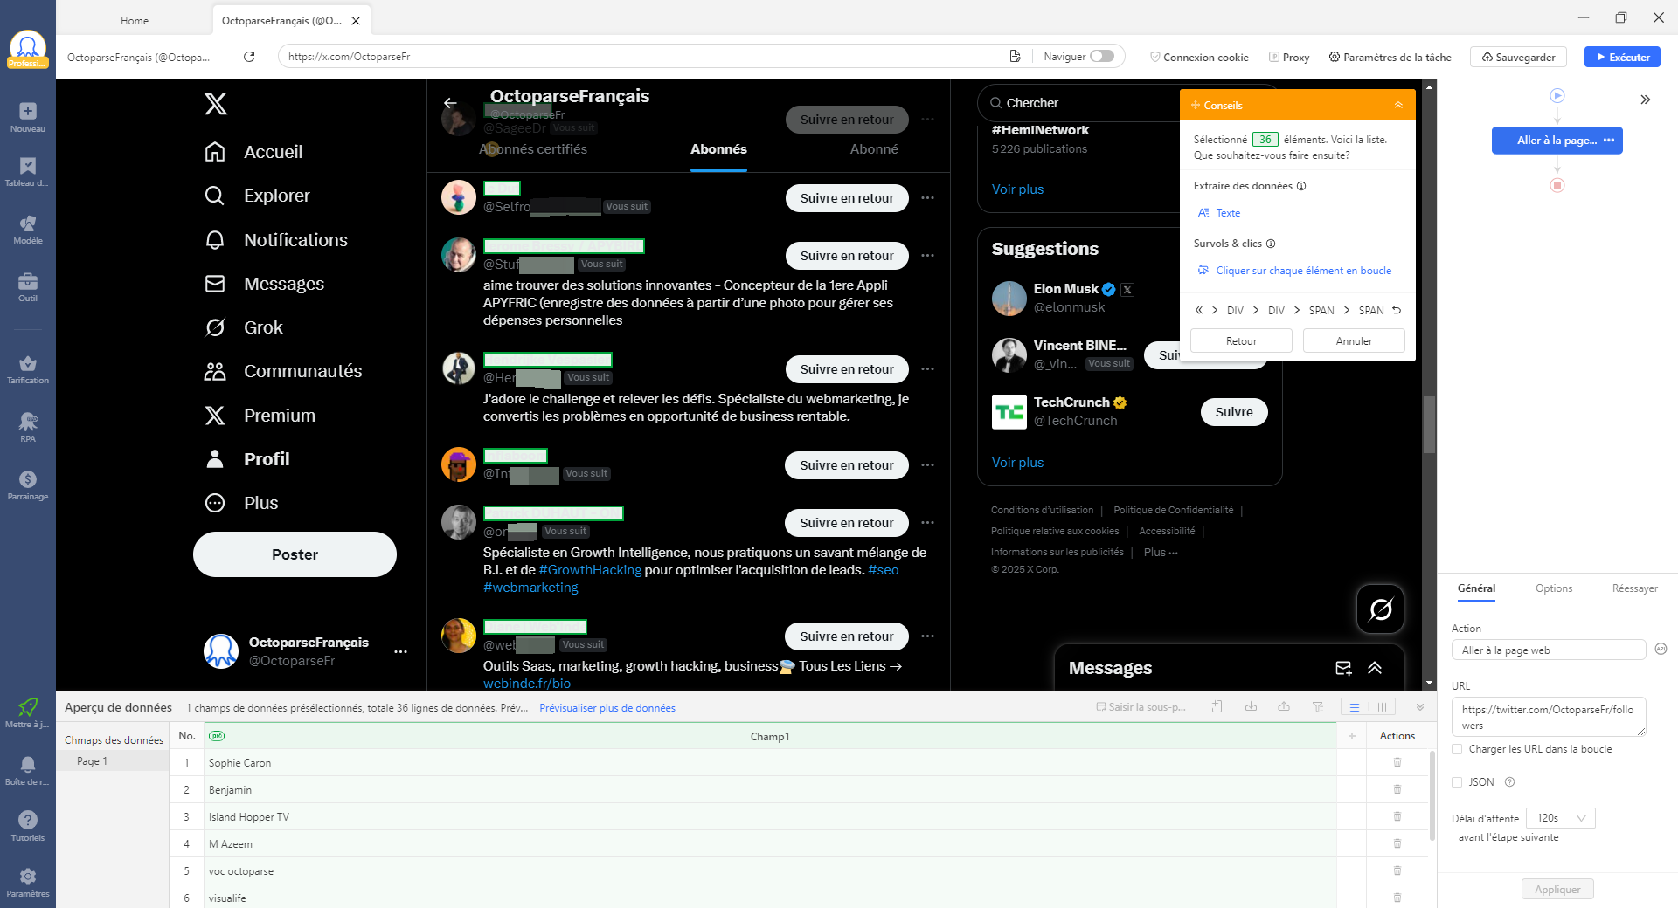Expand element path with the double-left arrows
Viewport: 1678px width, 908px height.
pos(1199,310)
